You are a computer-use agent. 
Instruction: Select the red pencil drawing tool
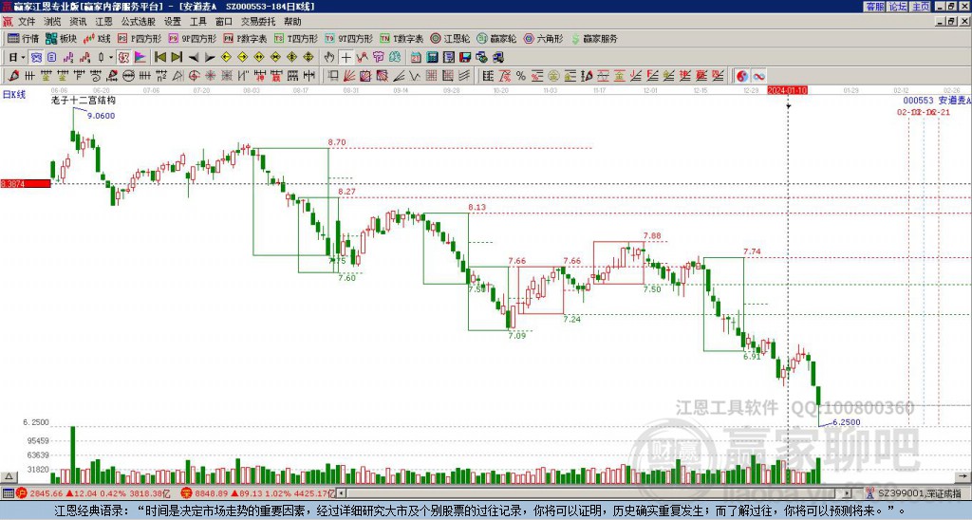(x=12, y=76)
